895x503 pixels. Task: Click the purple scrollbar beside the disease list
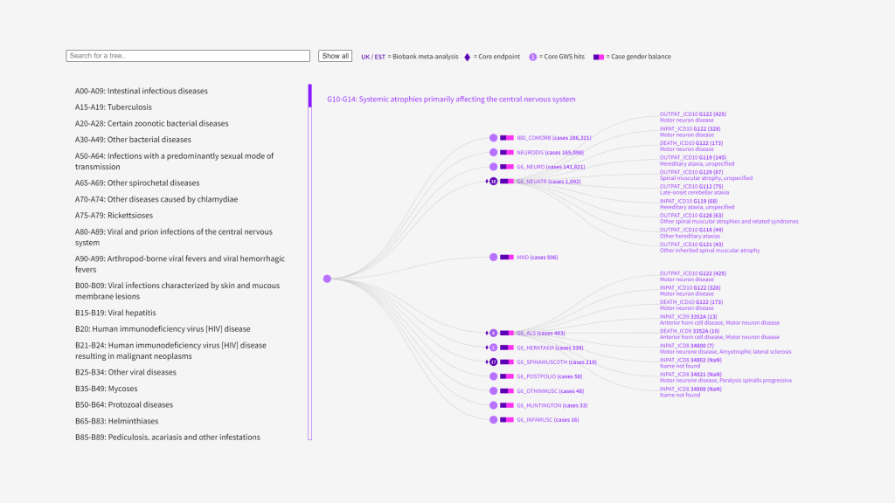[x=309, y=96]
